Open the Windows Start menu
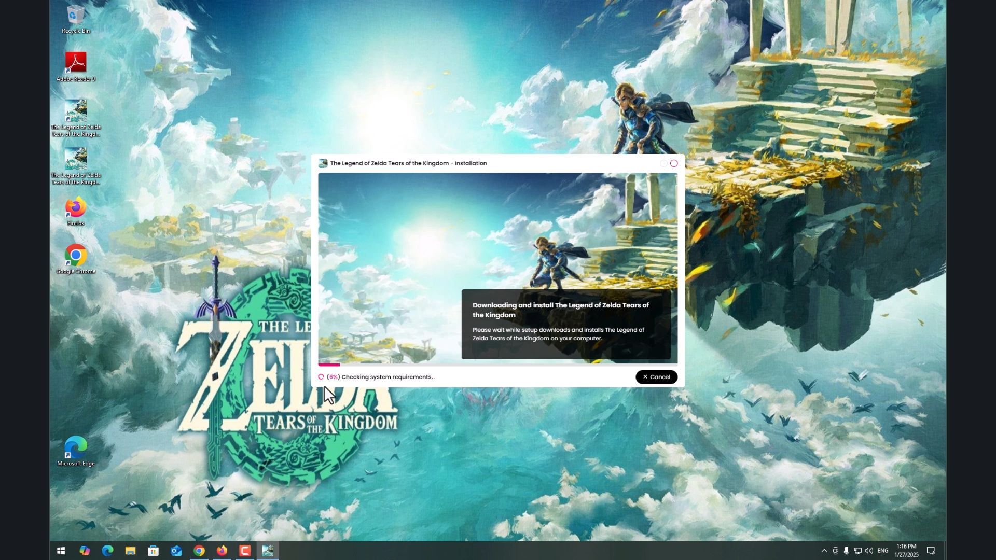 [61, 551]
